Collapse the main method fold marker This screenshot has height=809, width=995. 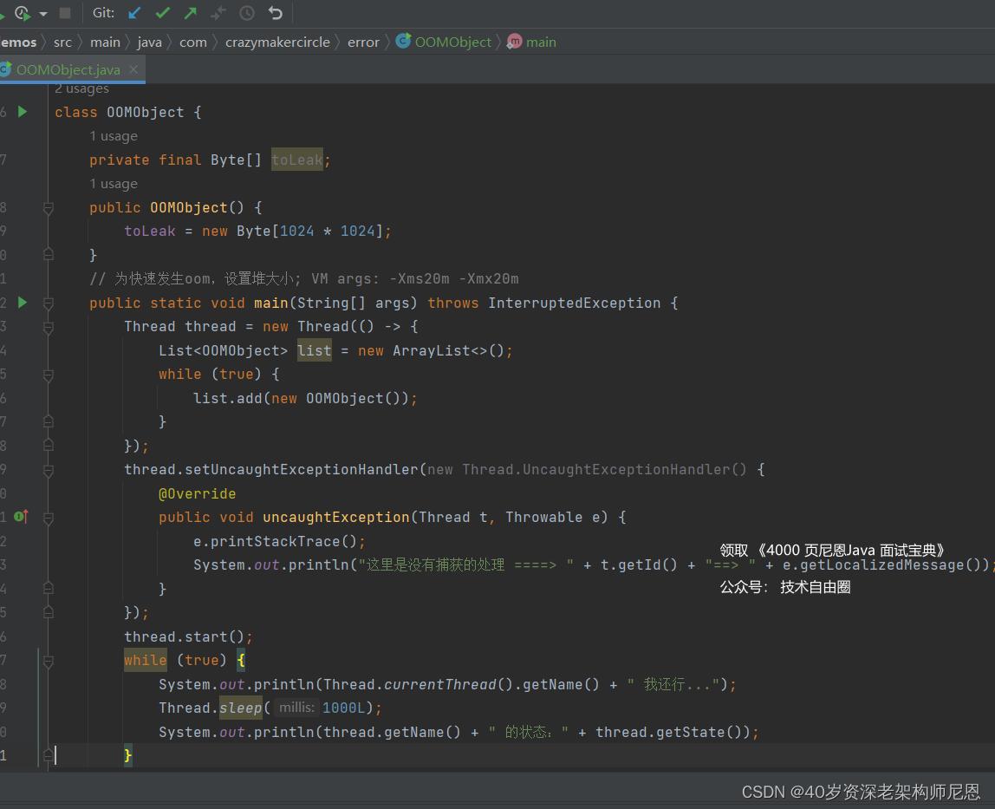[49, 303]
